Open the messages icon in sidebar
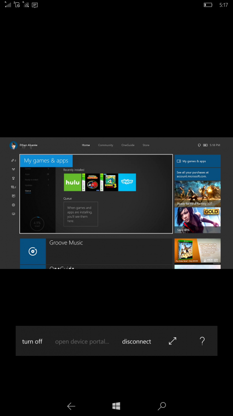 [x=13, y=187]
